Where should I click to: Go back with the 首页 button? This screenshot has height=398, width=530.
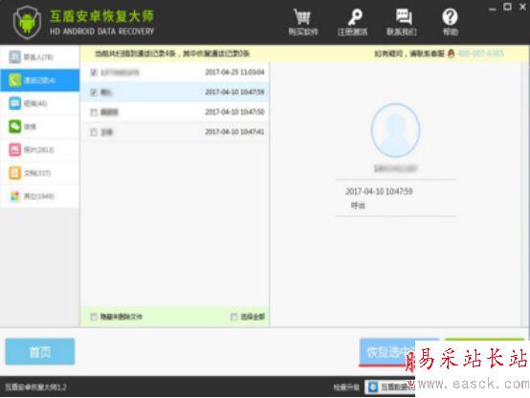40,352
